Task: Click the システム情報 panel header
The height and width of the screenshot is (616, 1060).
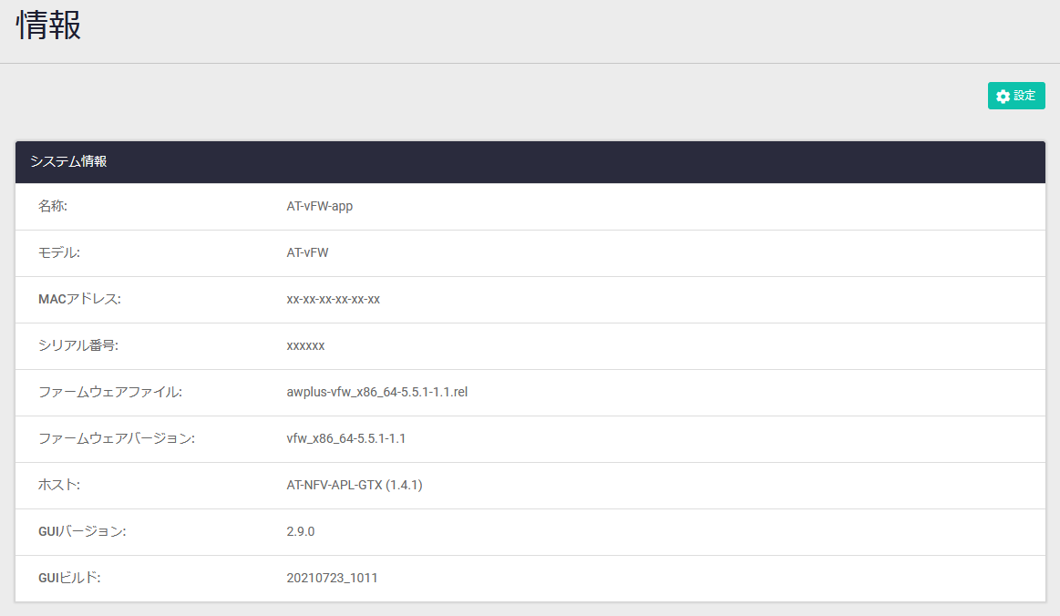Action: coord(530,161)
